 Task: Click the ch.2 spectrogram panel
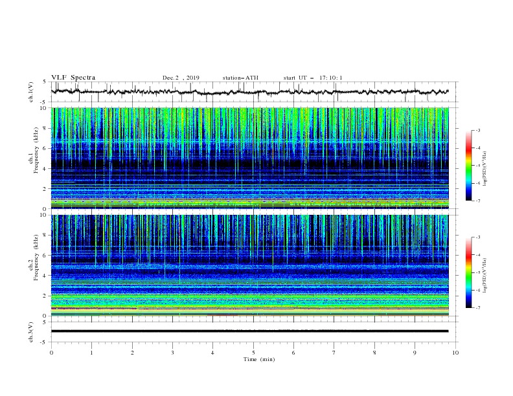click(x=250, y=265)
